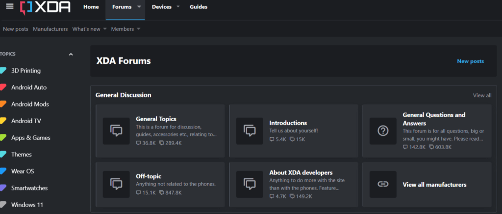Open the Off-topic forum
The image size is (502, 214).
pos(149,176)
